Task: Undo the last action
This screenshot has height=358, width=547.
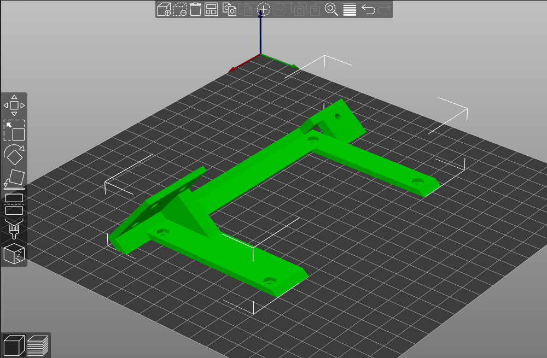Action: (368, 9)
